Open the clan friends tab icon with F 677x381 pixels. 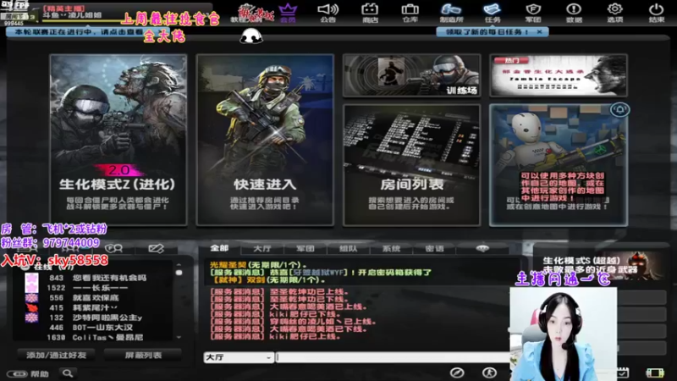114,248
